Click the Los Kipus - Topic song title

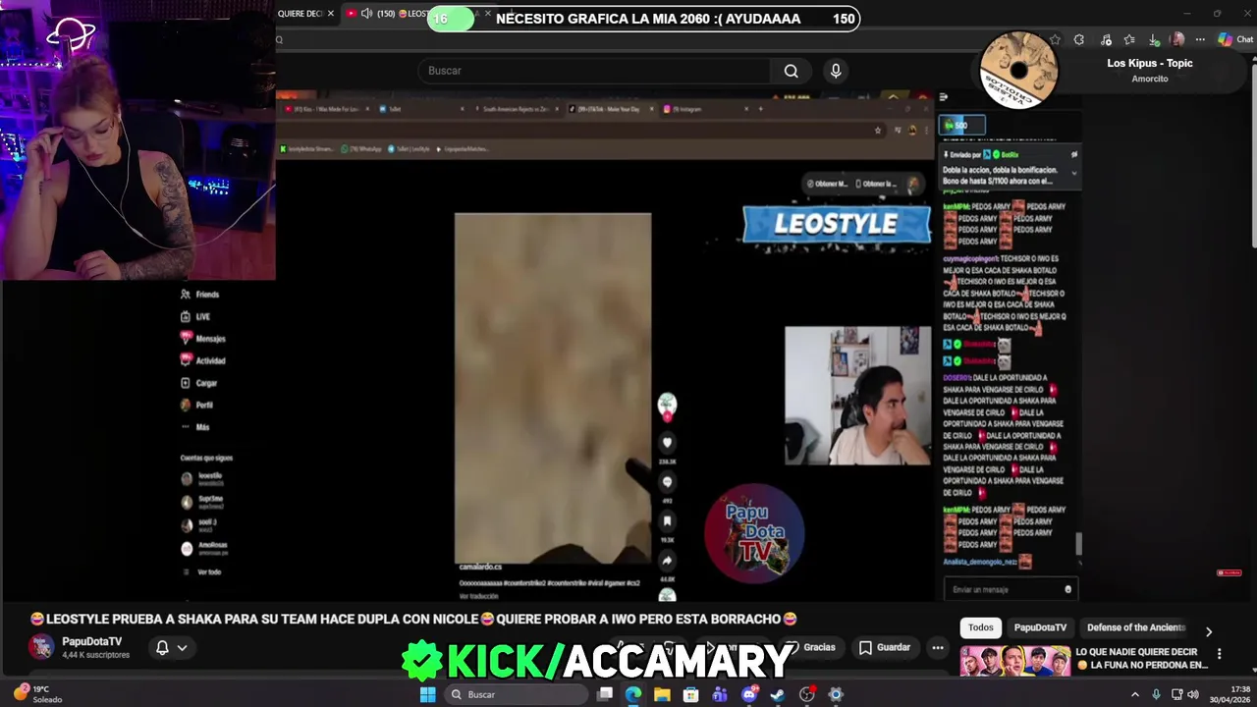[x=1150, y=63]
